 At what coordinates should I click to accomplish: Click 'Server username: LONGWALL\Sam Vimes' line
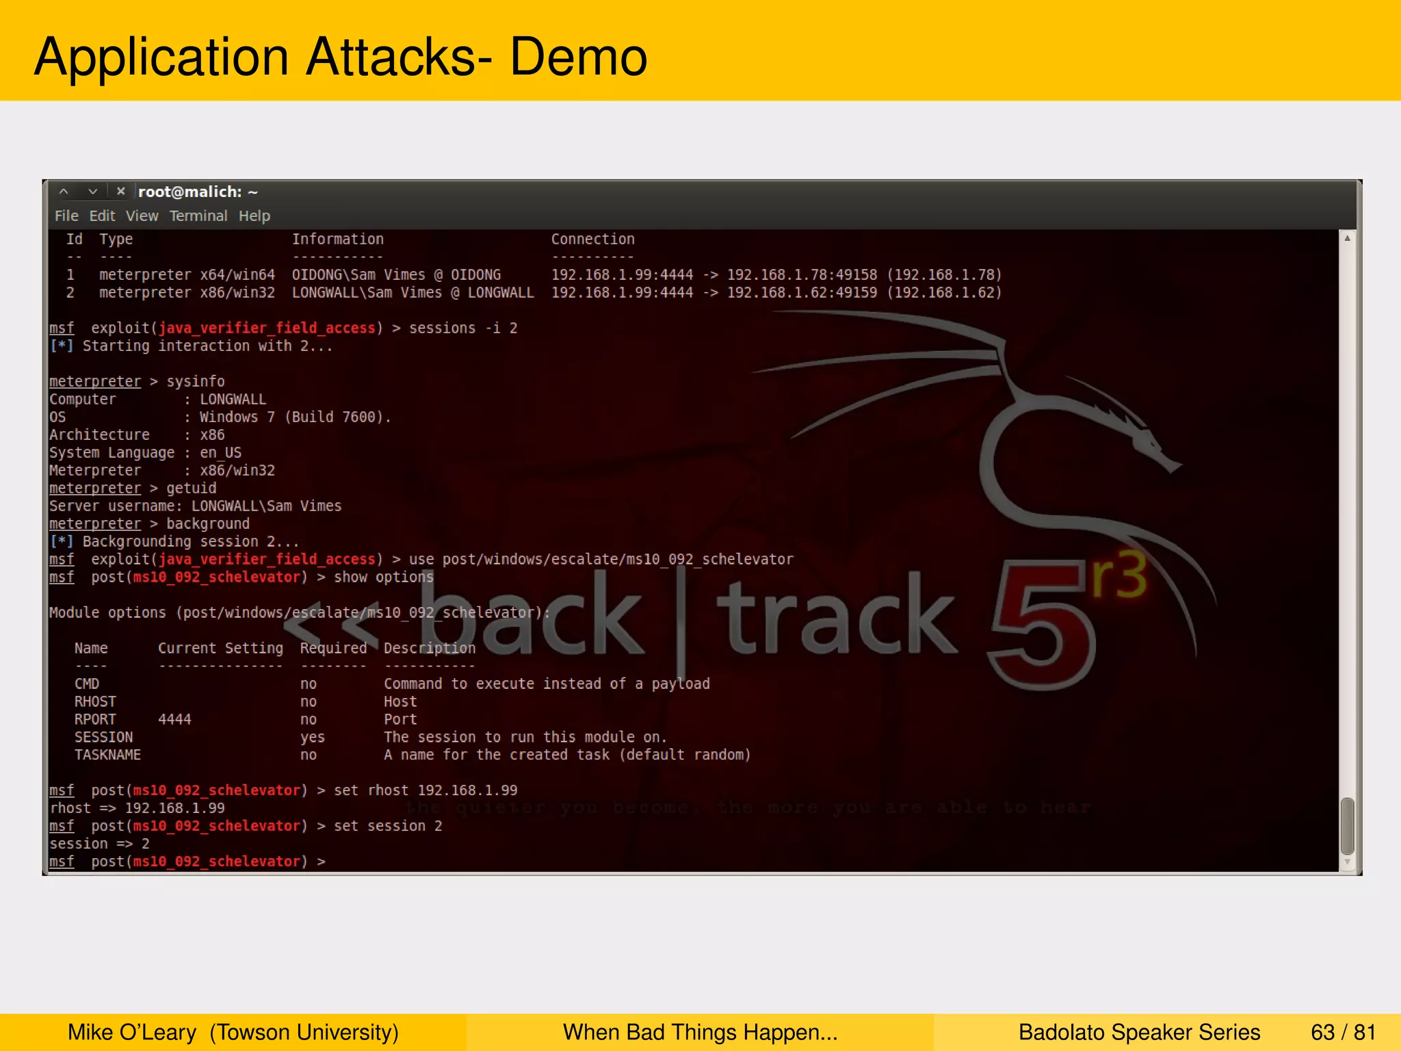coord(195,506)
